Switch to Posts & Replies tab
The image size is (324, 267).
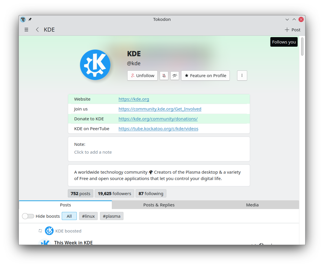(159, 205)
